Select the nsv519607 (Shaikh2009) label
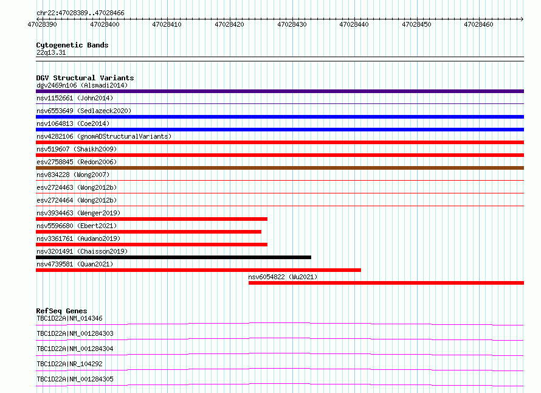The height and width of the screenshot is (393, 541). point(77,149)
